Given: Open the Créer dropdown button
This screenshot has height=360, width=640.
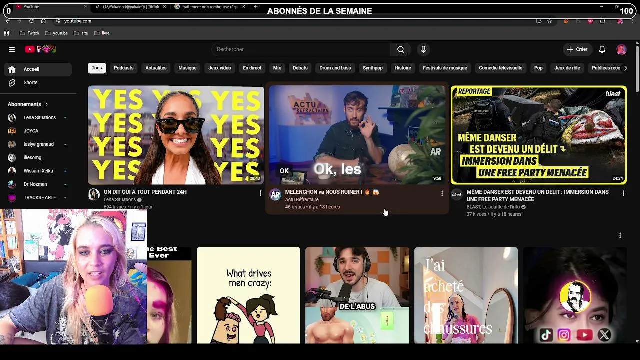Looking at the screenshot, I should point(577,49).
